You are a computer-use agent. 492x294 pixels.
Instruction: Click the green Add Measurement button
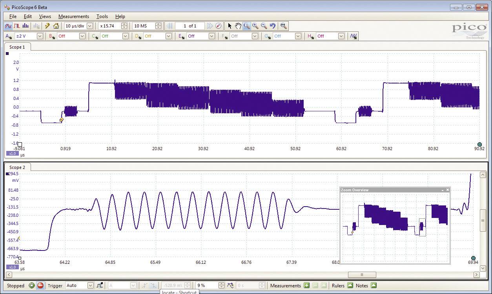[306, 285]
